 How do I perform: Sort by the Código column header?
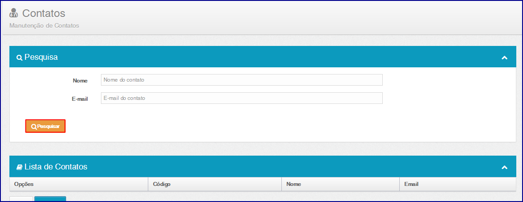pos(215,184)
